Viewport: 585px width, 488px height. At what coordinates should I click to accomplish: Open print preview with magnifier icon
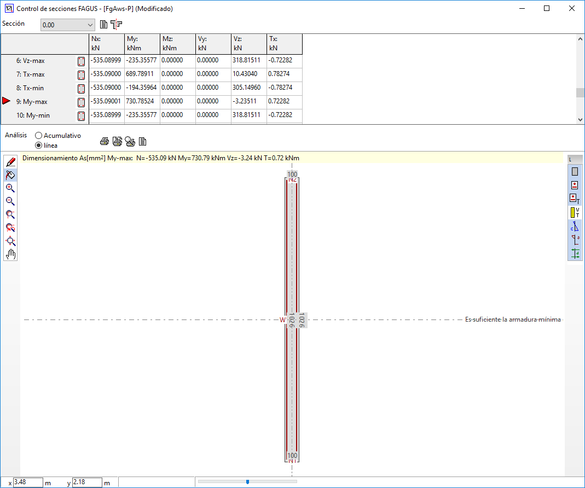pyautogui.click(x=130, y=142)
